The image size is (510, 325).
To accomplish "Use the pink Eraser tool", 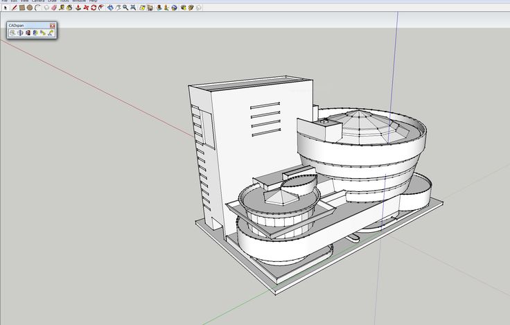I will tap(53, 8).
